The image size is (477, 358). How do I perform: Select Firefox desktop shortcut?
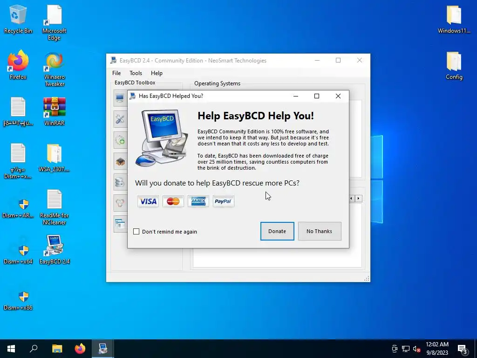point(18,65)
